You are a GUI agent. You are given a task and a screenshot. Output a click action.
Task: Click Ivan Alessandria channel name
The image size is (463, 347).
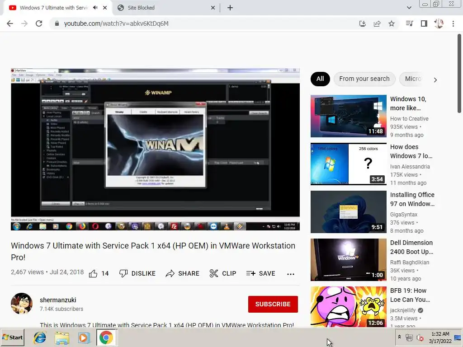[410, 166]
